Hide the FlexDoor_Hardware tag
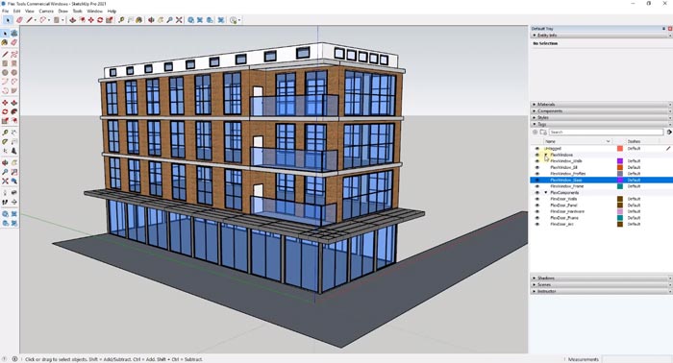The image size is (673, 363). coord(536,211)
